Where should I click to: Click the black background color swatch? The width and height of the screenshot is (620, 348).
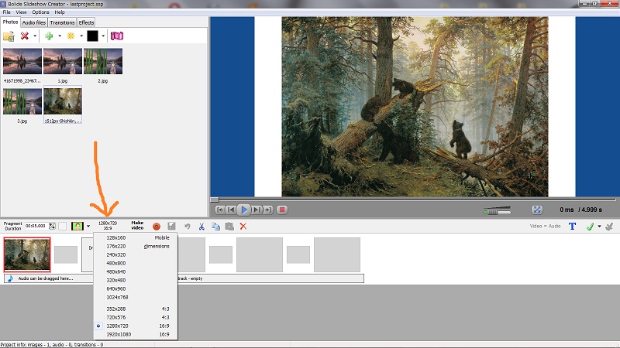point(92,36)
